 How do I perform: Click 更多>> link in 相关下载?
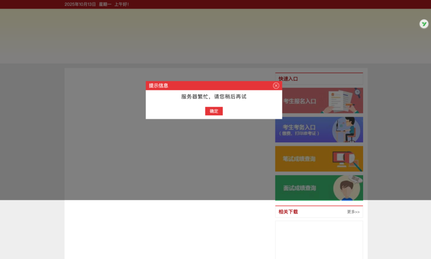pyautogui.click(x=353, y=212)
